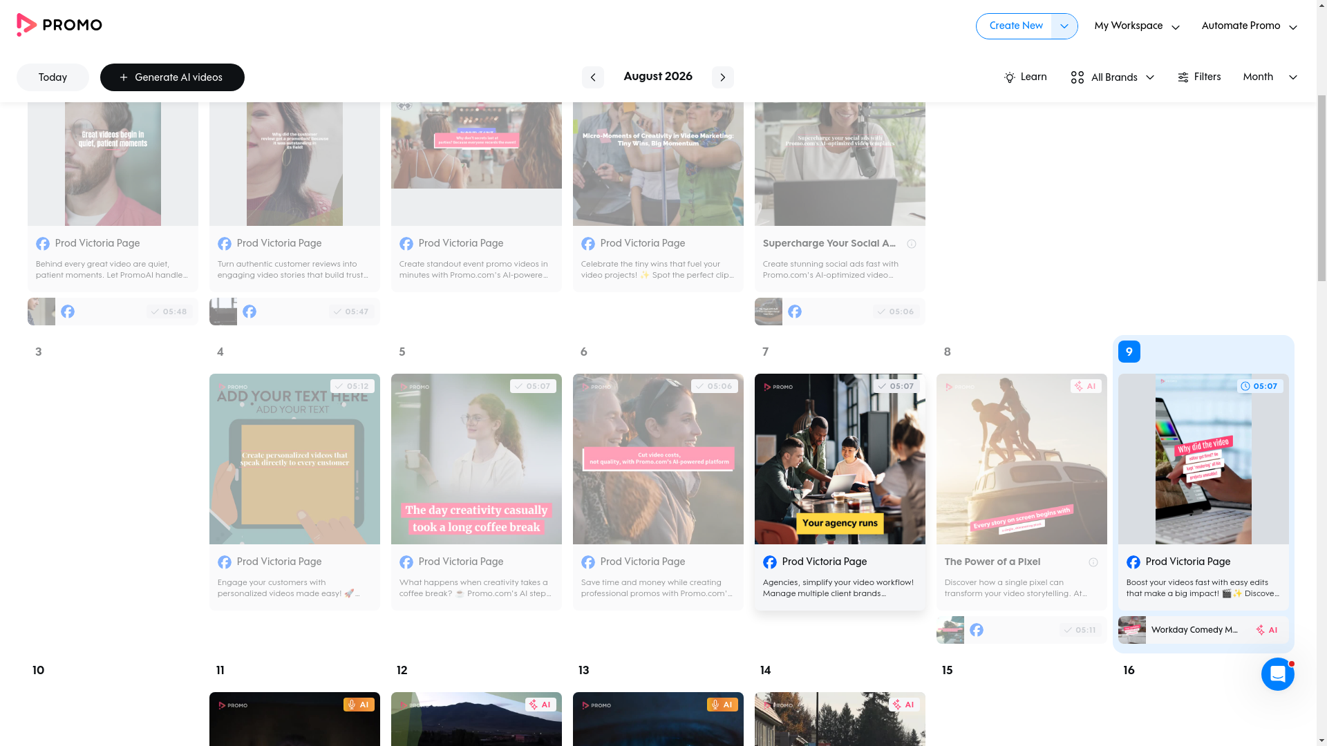Screen dimensions: 1327x746
Task: Open the Month view dropdown
Action: point(1270,77)
